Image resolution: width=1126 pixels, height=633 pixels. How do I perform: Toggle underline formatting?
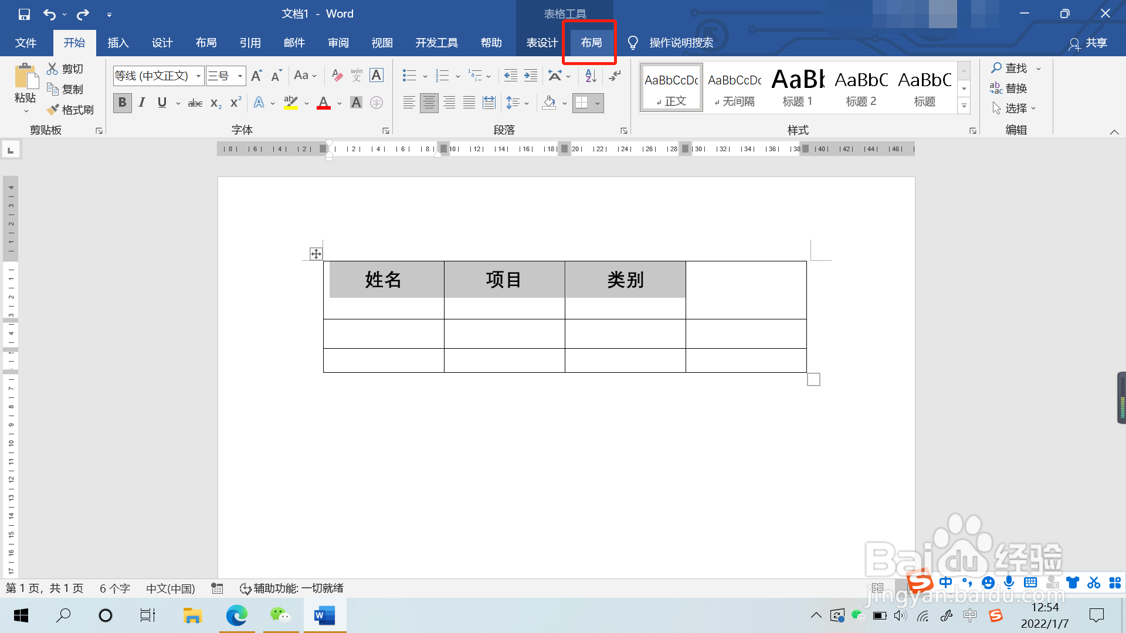[x=161, y=103]
